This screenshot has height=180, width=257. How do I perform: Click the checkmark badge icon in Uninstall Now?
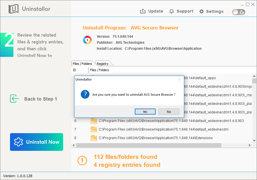click(x=18, y=142)
